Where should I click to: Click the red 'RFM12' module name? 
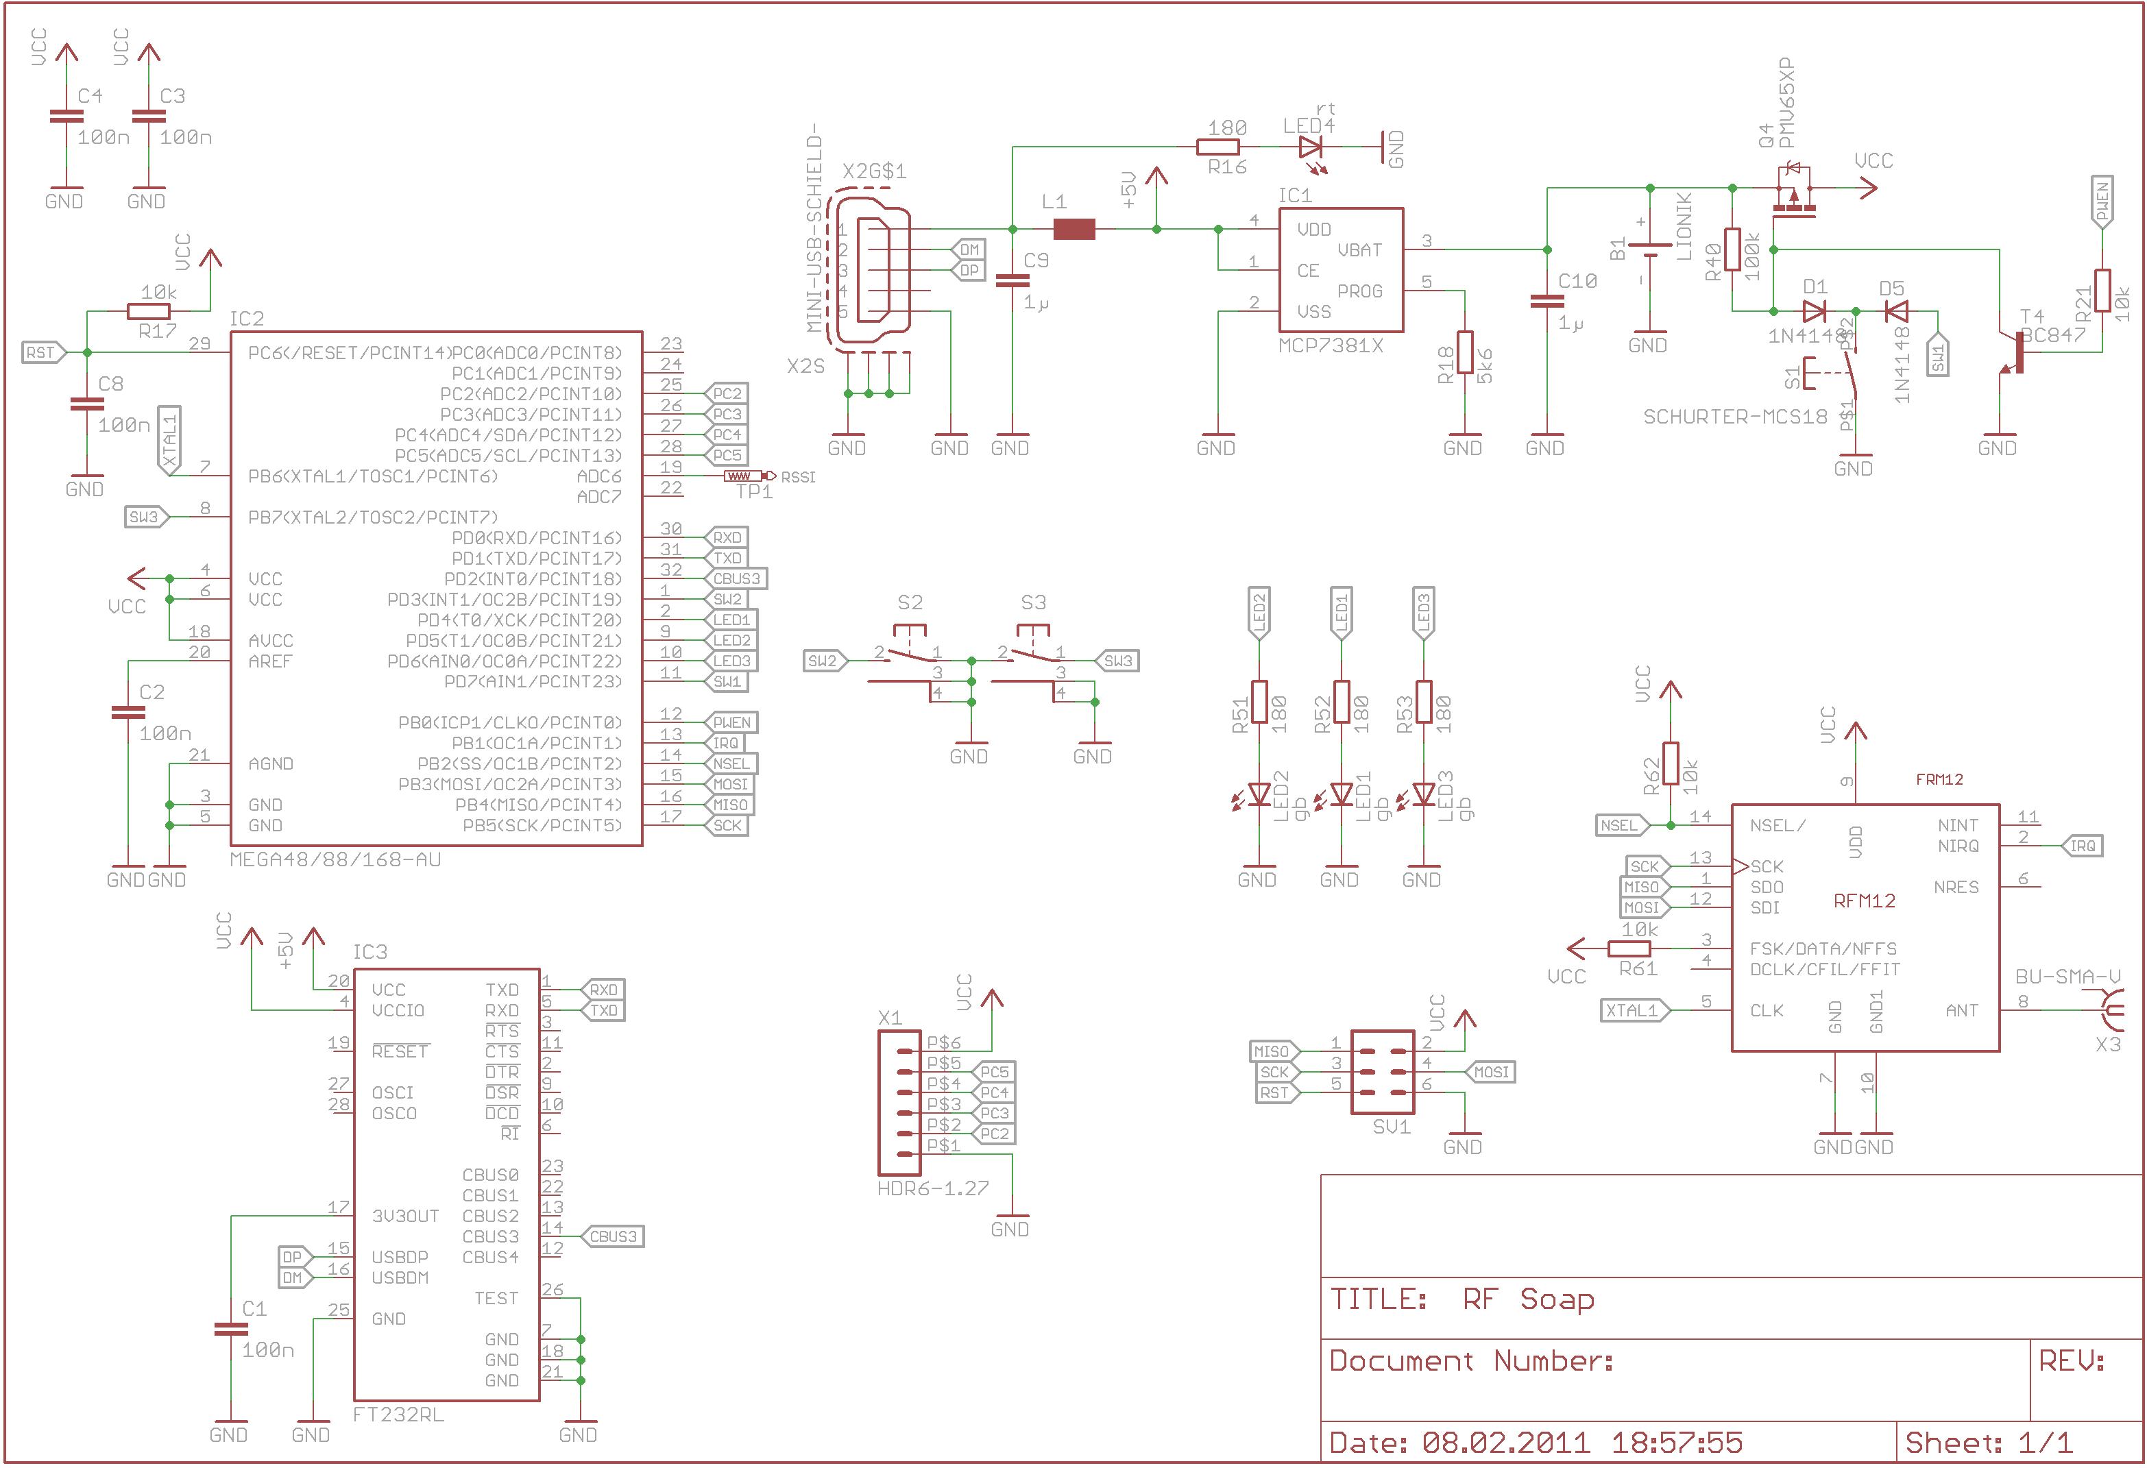tap(1865, 902)
